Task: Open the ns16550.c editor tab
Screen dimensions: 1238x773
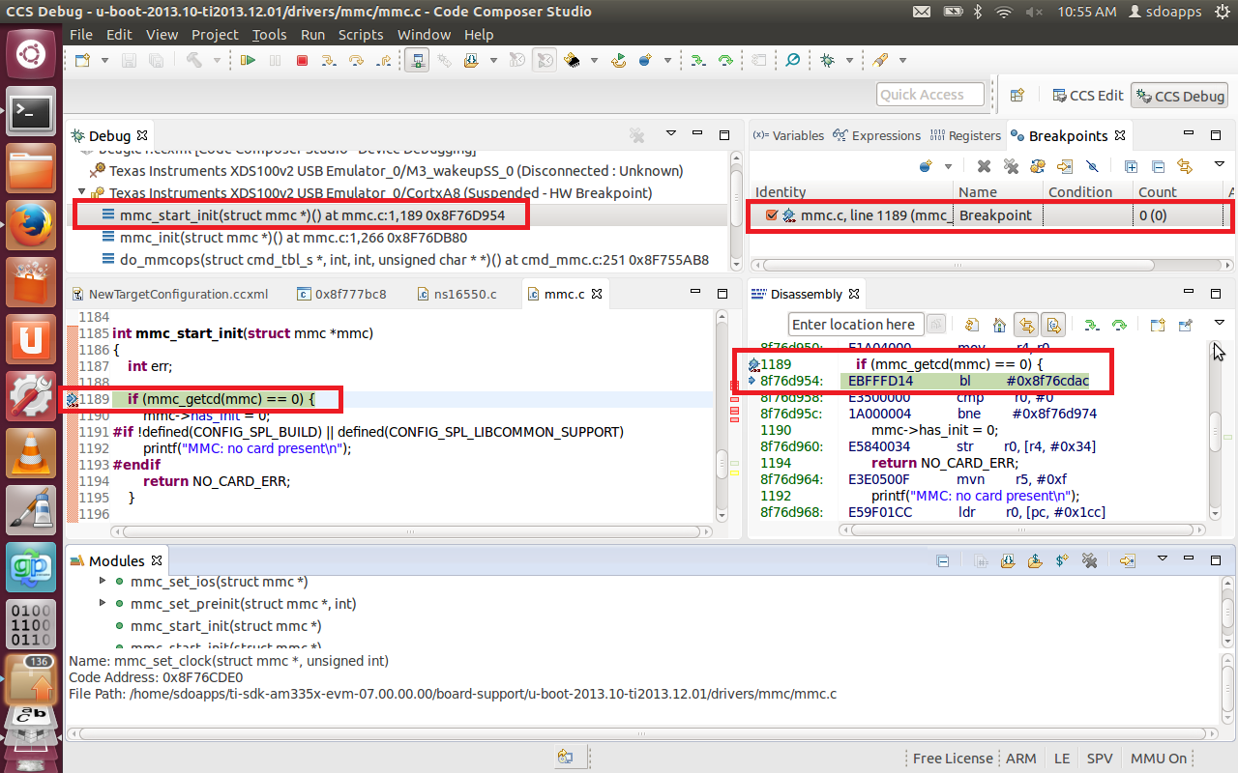Action: (x=457, y=294)
